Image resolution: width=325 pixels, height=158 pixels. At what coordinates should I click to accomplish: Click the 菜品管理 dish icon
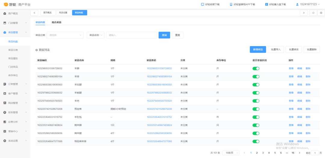[5, 32]
